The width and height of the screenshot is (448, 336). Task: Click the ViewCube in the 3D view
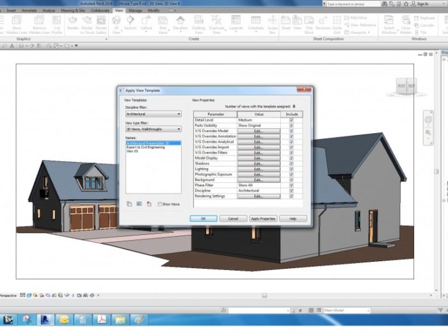406,85
